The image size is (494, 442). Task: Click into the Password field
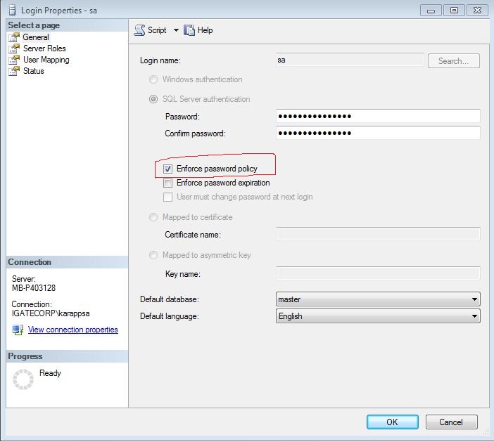(378, 116)
